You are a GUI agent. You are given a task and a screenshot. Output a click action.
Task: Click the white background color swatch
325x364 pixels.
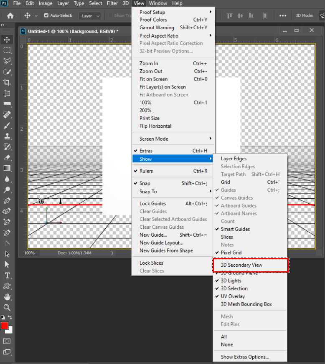click(x=10, y=331)
